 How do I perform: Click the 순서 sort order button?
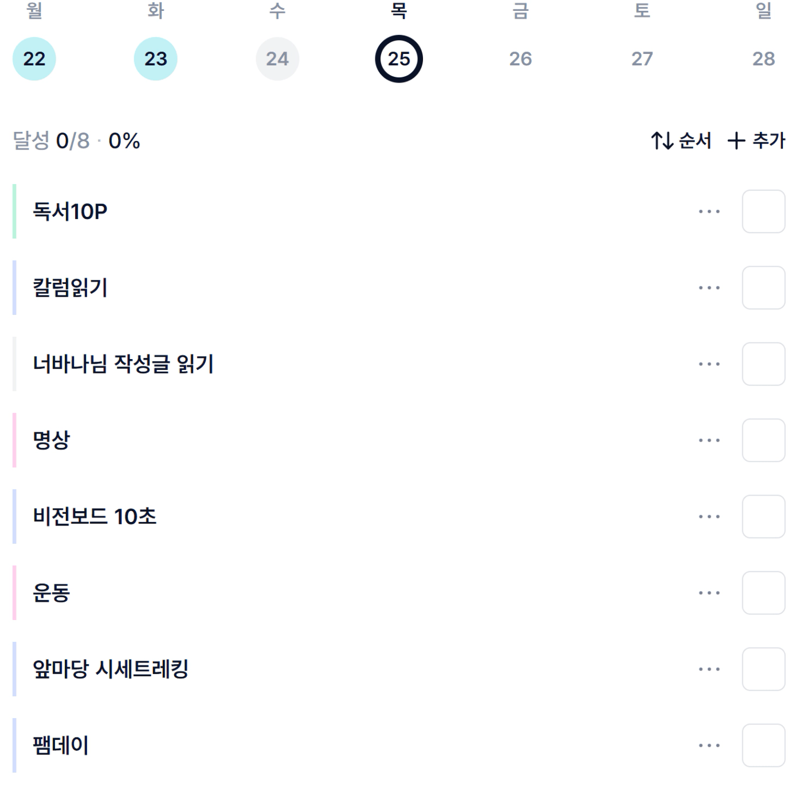click(x=681, y=141)
